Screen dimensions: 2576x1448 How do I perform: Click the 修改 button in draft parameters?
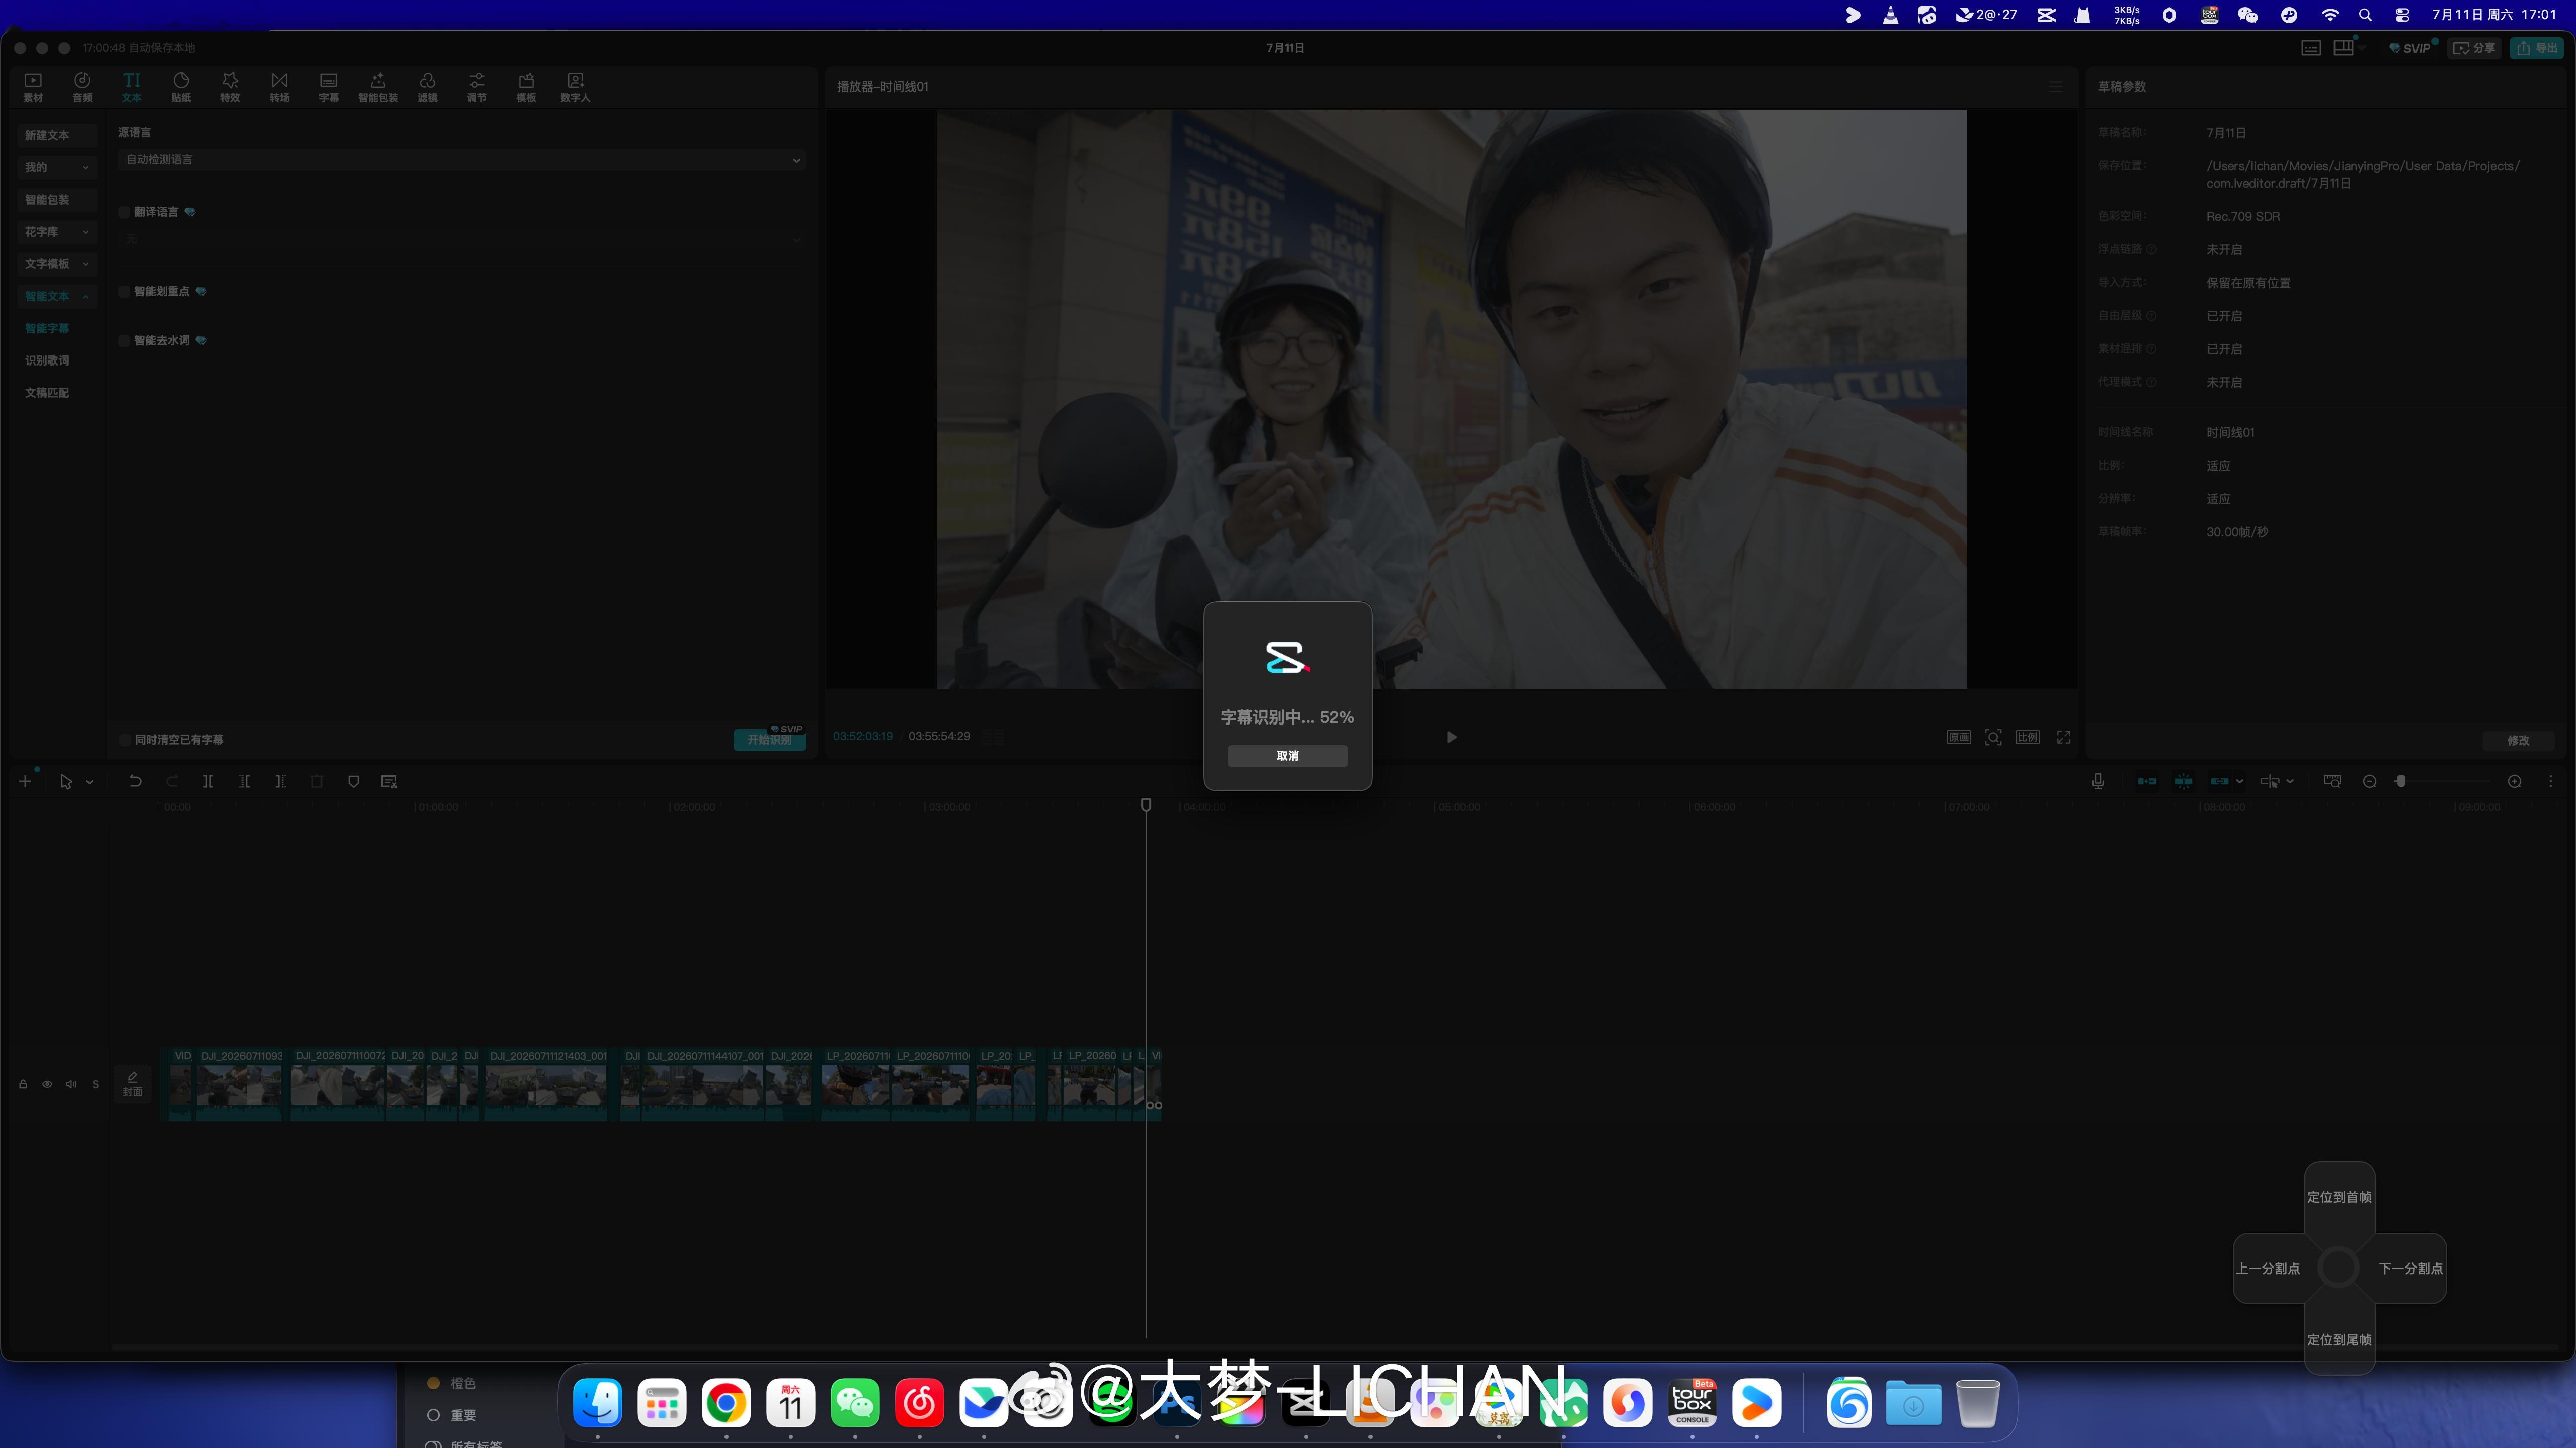click(x=2518, y=741)
